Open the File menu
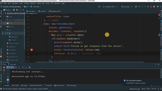Image resolution: width=162 pixels, height=91 pixels. click(2, 3)
